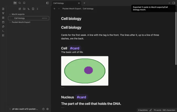Expand the Pocket Mochi Export folder
Viewport: 177px width, 112px height.
pyautogui.click(x=10, y=22)
